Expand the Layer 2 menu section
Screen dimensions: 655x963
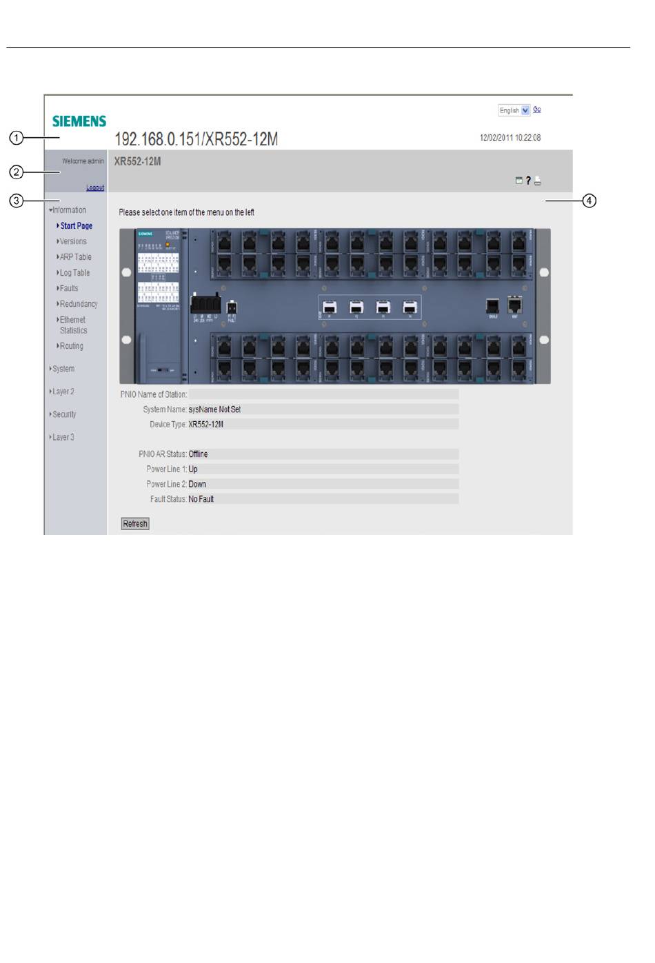coord(62,392)
